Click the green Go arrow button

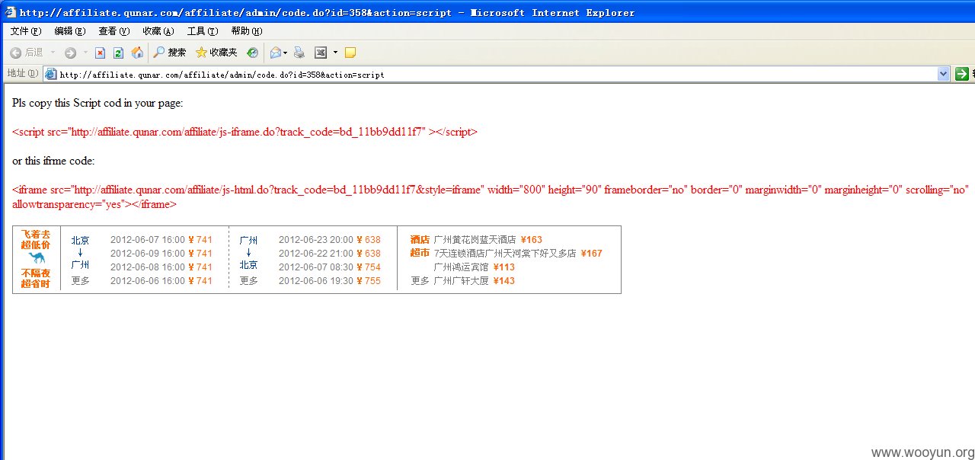pyautogui.click(x=962, y=74)
